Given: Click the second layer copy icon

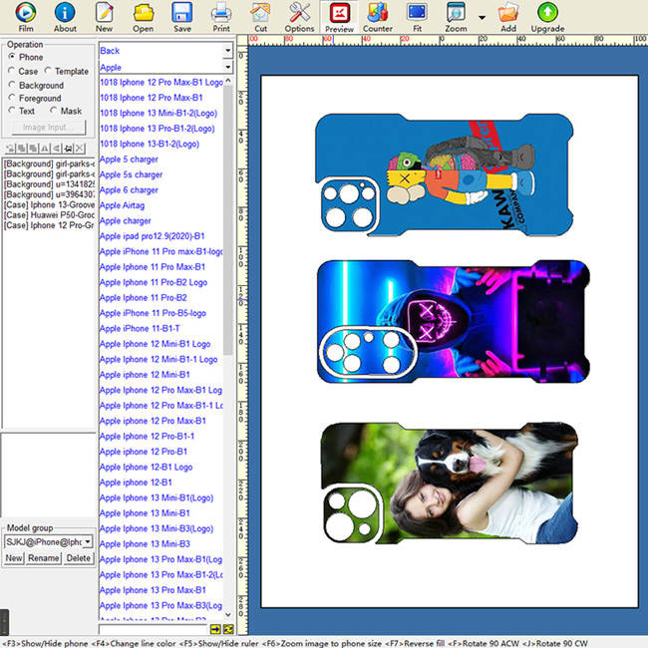Looking at the screenshot, I should click(x=22, y=148).
